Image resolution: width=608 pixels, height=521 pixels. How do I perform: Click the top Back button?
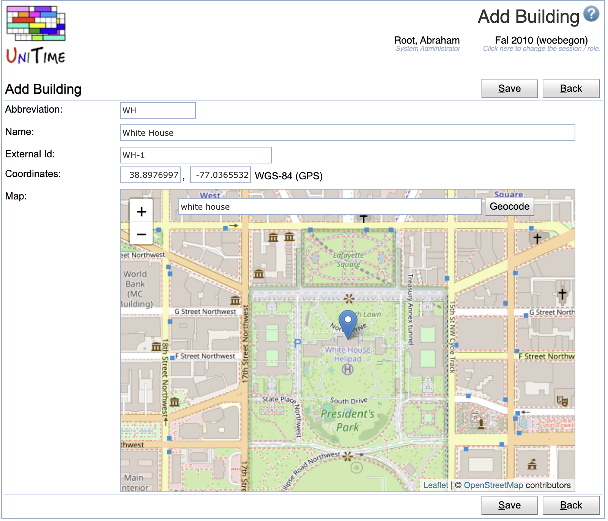(571, 89)
